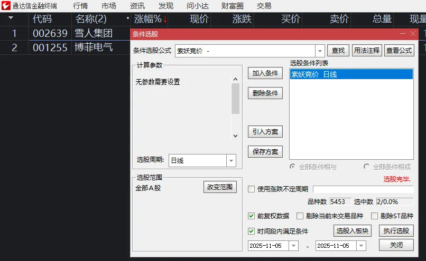Uncheck the 前复权数据 option

(x=252, y=216)
